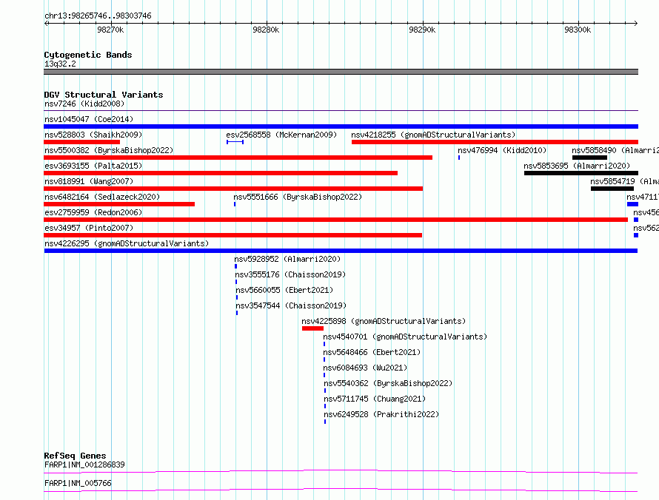Image resolution: width=659 pixels, height=500 pixels.
Task: Click the nsv4218255 (gnomADStructuralVariants) label
Action: (x=433, y=135)
